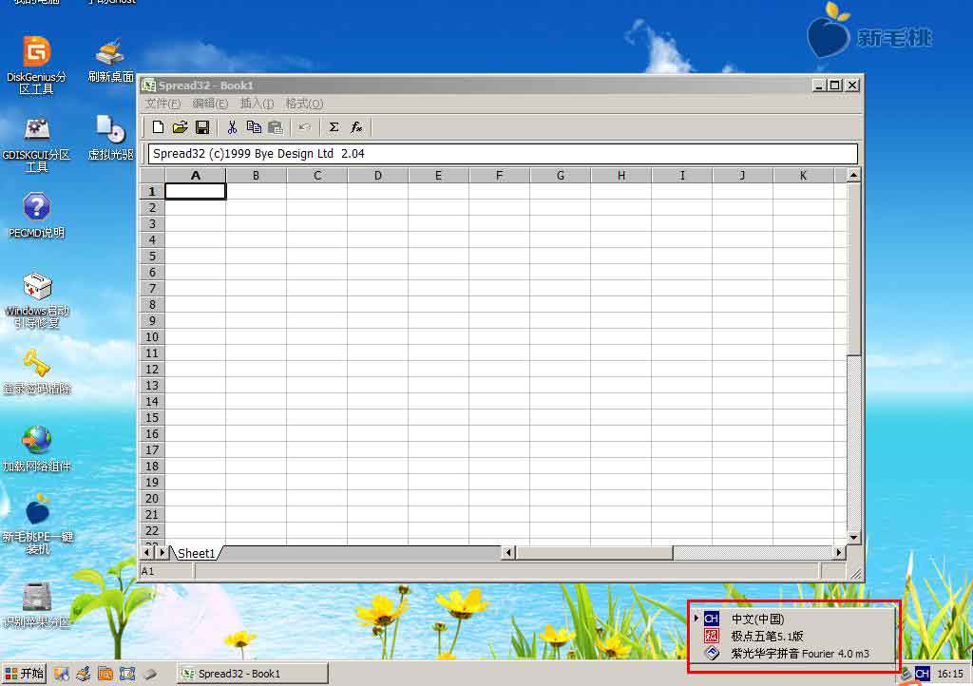Click the Open file toolbar icon
The height and width of the screenshot is (686, 973).
(x=180, y=127)
